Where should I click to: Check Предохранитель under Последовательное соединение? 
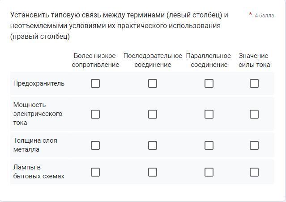point(153,83)
